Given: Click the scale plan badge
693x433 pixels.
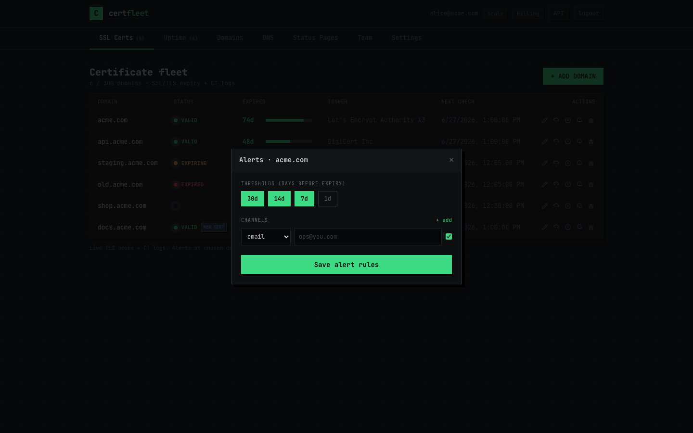Looking at the screenshot, I should click(x=495, y=14).
